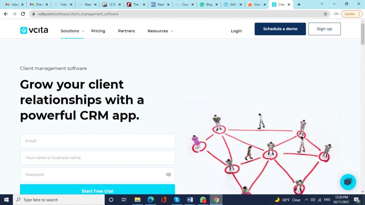Open a new browser tab

pyautogui.click(x=299, y=4)
